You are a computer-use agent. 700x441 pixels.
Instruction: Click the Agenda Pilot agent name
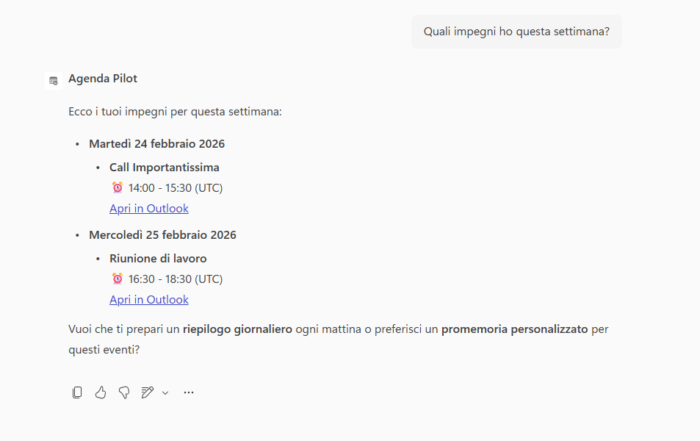(x=103, y=79)
